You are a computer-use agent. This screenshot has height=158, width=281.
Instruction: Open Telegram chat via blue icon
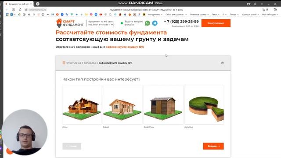click(x=155, y=23)
